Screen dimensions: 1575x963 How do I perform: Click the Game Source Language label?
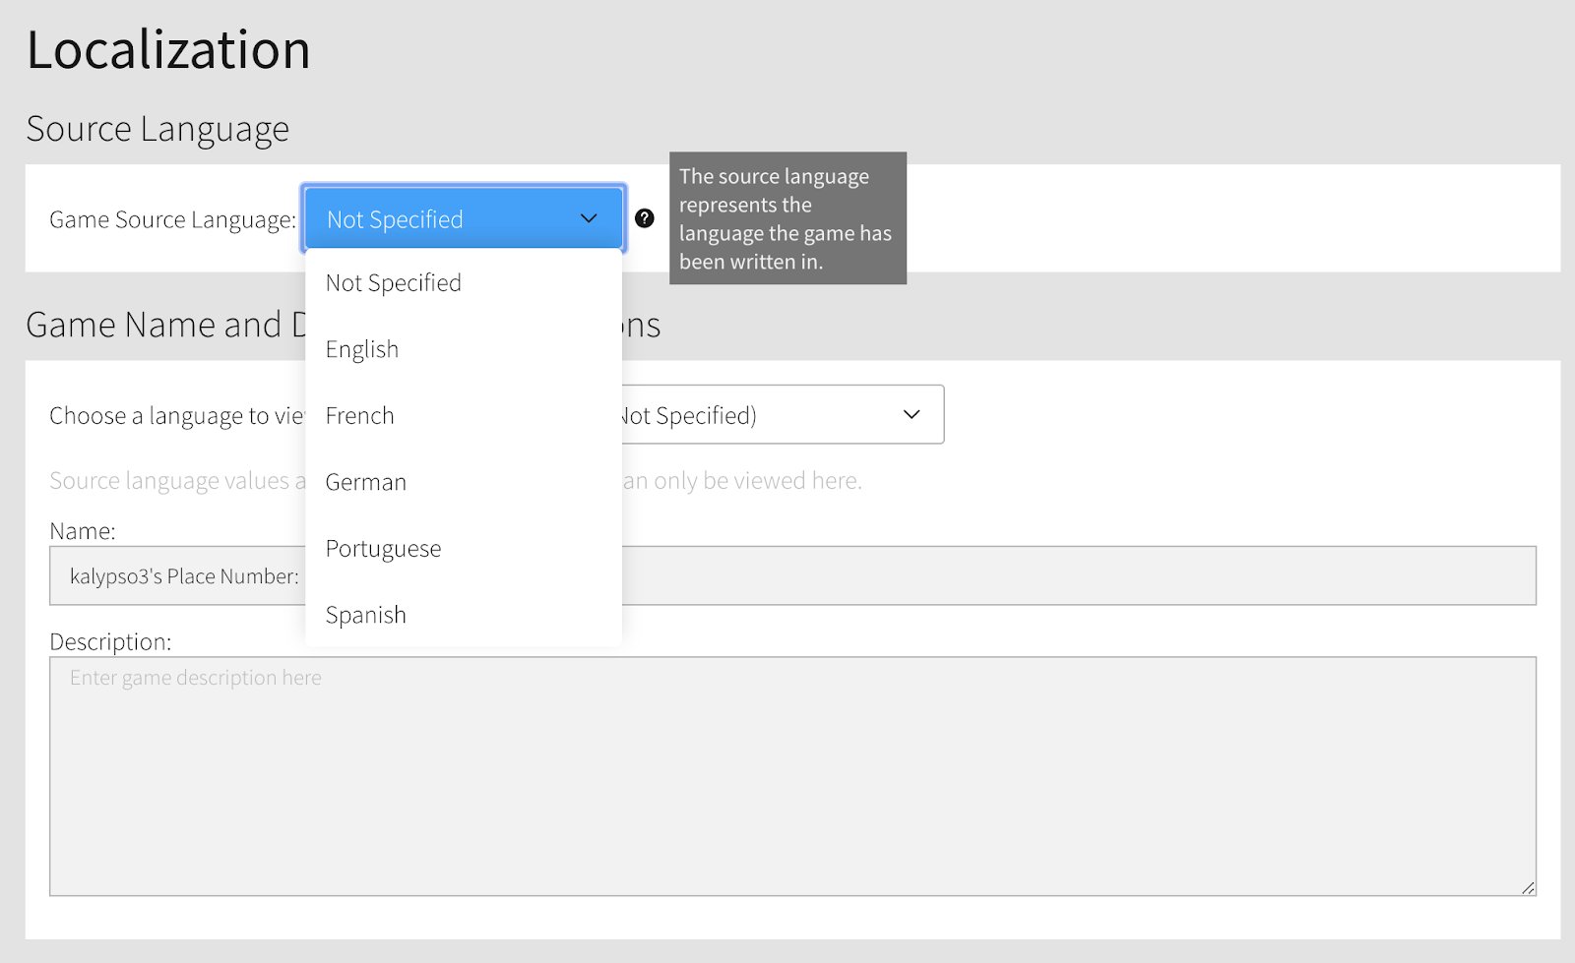[172, 219]
